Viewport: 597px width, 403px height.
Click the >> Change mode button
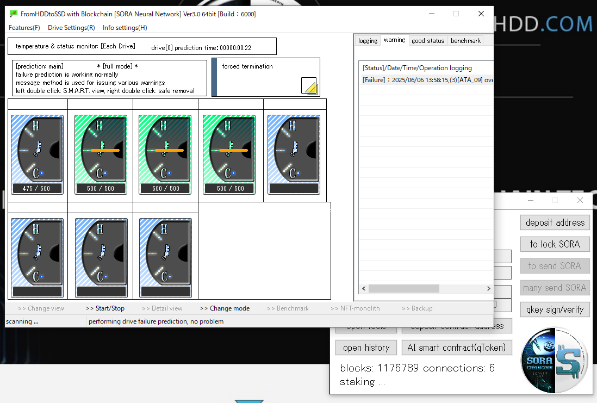(225, 308)
